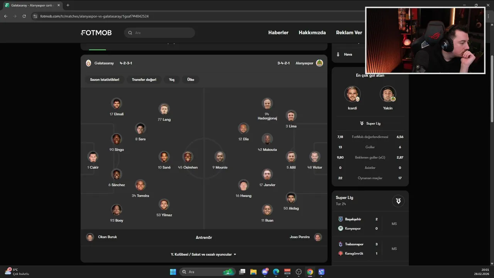
Task: Open Elia player avatar
Action: tap(244, 128)
